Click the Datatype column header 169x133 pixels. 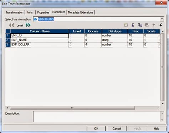coord(115,31)
